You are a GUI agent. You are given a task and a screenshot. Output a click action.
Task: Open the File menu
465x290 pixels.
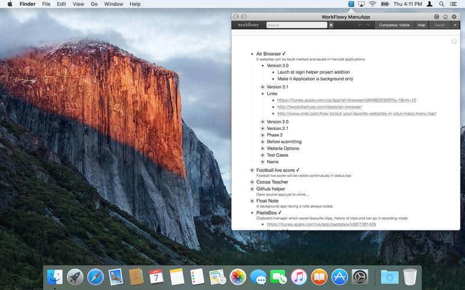click(46, 4)
